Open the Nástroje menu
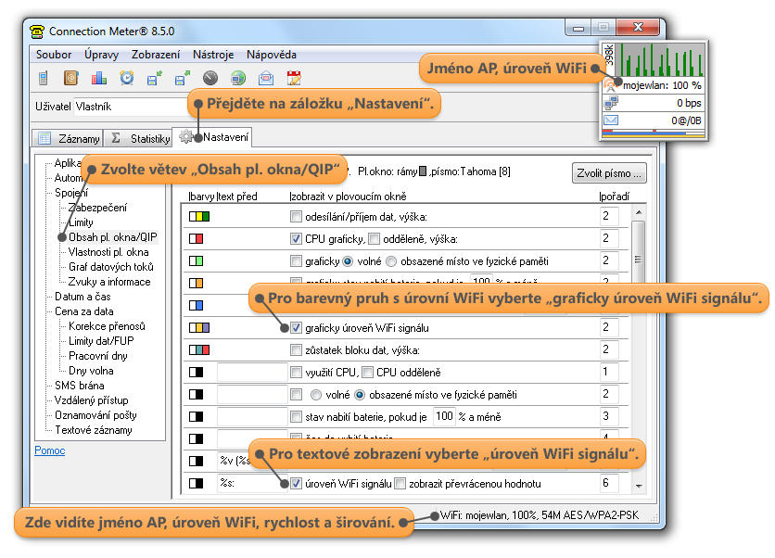Image resolution: width=775 pixels, height=558 pixels. pos(213,55)
